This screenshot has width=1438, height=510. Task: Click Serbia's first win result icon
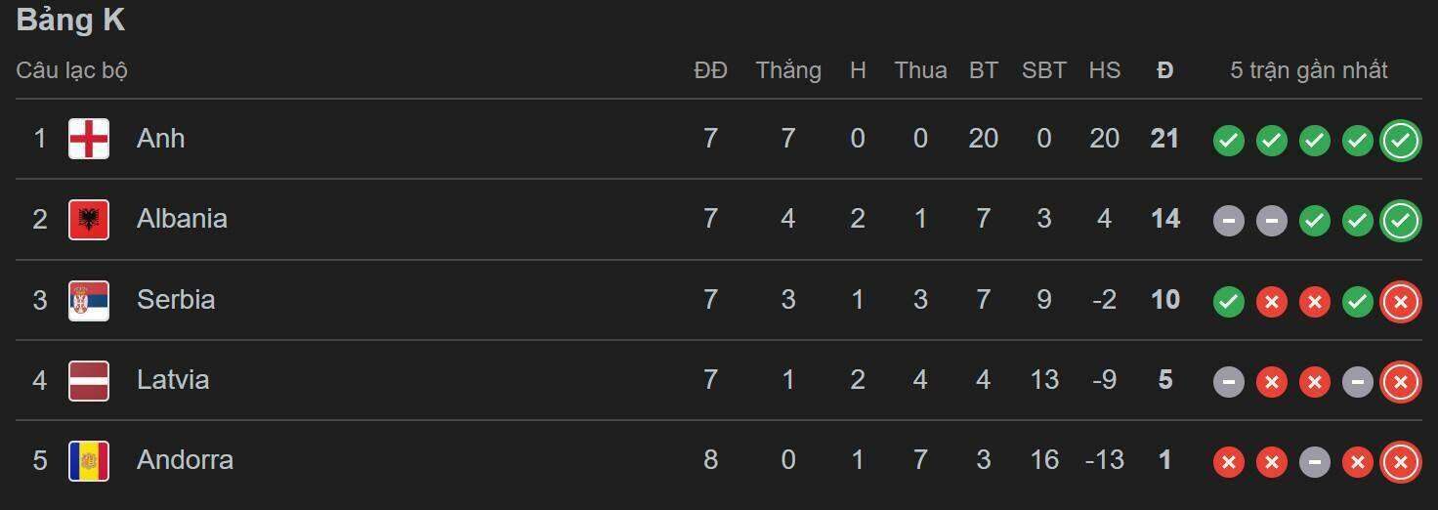pyautogui.click(x=1229, y=302)
